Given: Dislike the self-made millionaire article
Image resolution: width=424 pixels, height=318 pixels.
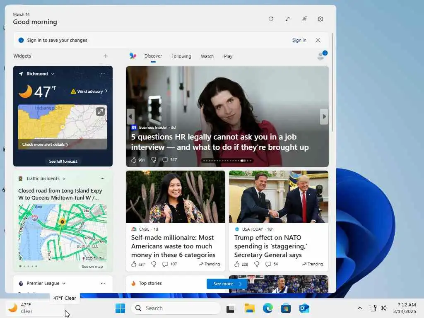Looking at the screenshot, I should point(154,264).
